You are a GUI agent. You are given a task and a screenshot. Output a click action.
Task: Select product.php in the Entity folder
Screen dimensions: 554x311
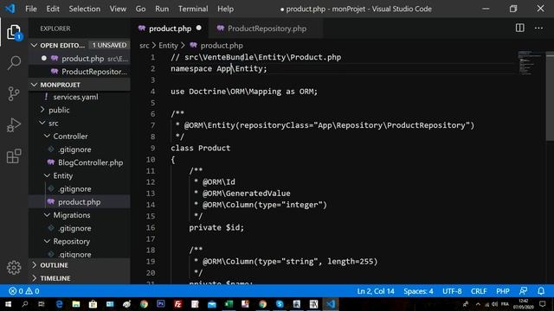point(80,202)
